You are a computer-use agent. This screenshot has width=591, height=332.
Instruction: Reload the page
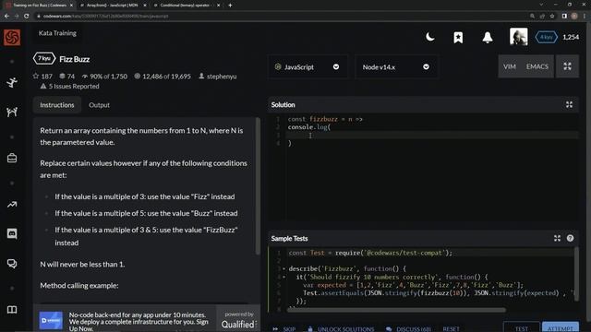(27, 17)
